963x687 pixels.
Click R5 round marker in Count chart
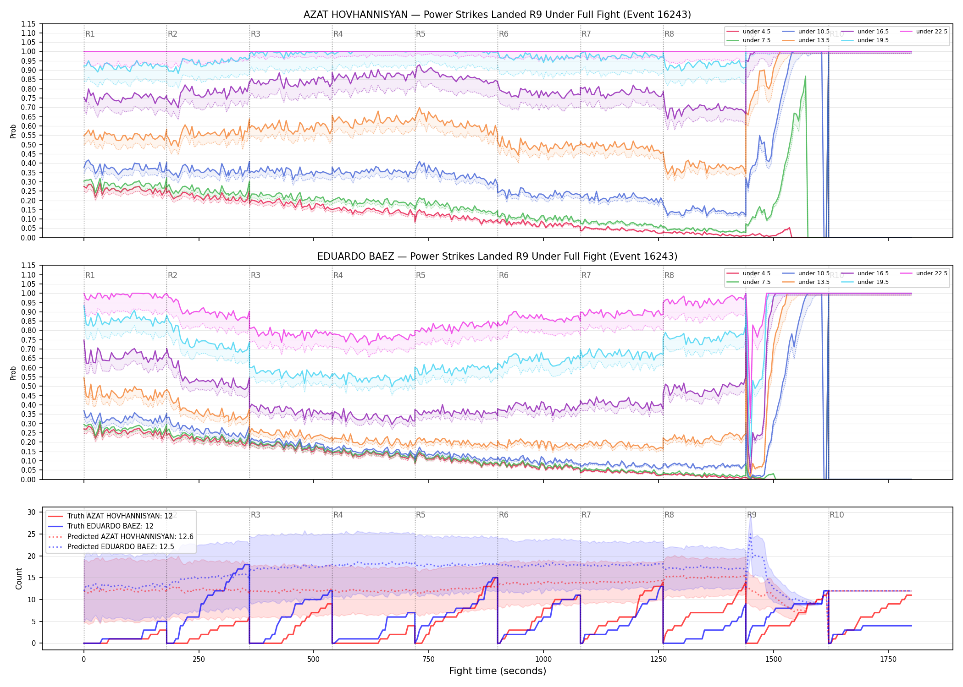(421, 515)
